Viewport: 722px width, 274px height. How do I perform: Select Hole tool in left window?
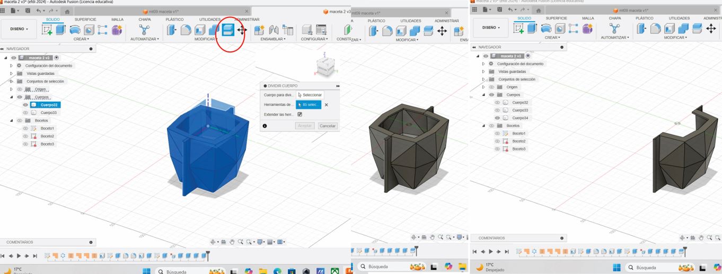pos(89,30)
